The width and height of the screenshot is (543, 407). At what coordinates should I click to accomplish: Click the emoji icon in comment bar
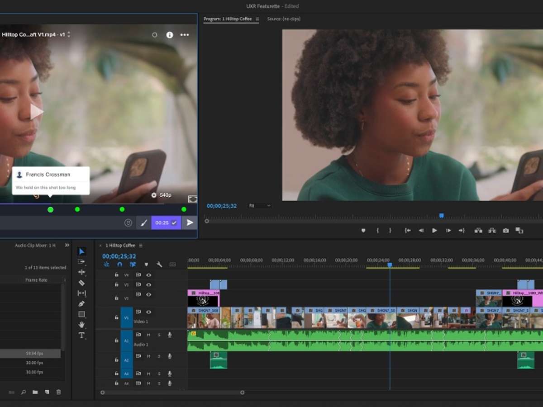click(128, 223)
